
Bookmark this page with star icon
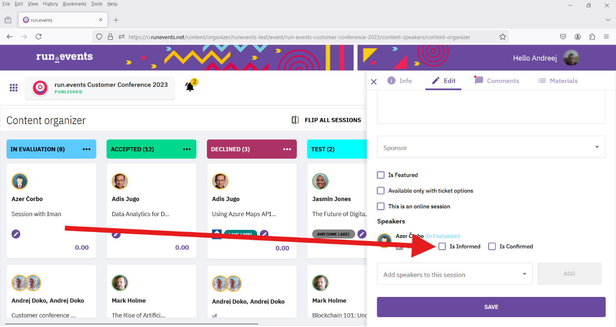coord(502,37)
